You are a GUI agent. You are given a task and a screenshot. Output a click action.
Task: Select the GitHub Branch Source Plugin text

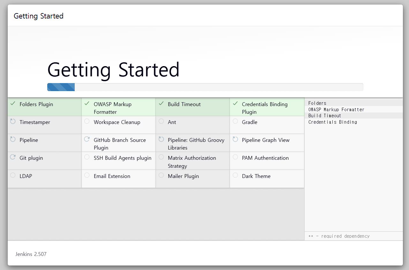[x=120, y=144]
